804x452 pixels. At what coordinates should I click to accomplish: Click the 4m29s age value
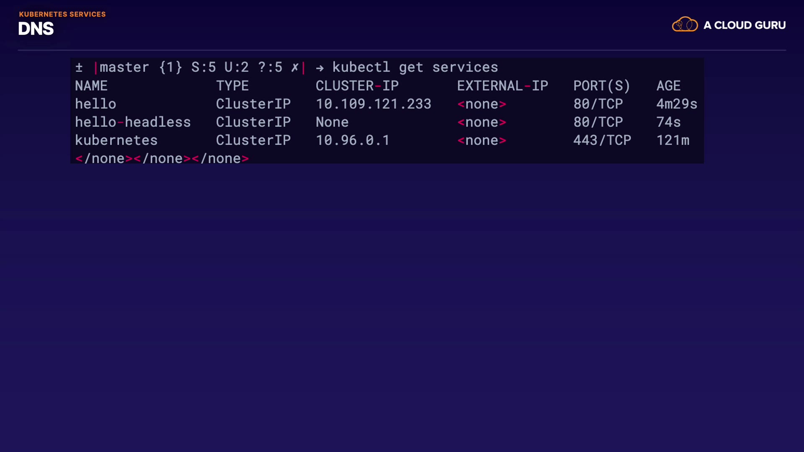(x=677, y=104)
